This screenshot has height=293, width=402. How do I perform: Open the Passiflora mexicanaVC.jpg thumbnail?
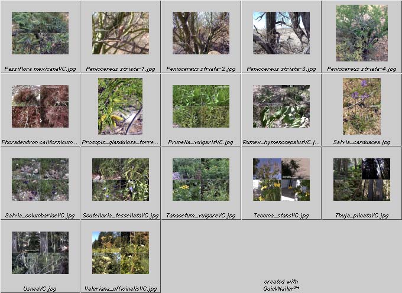[40, 33]
